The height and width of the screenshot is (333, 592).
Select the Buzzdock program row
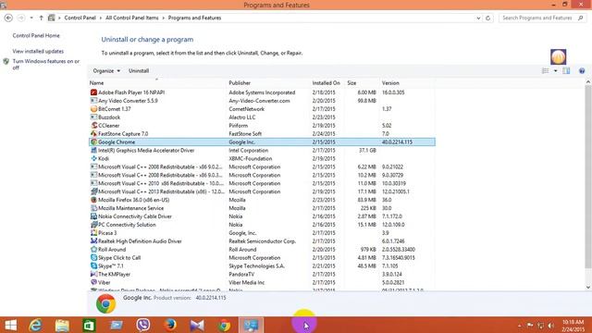[262, 117]
